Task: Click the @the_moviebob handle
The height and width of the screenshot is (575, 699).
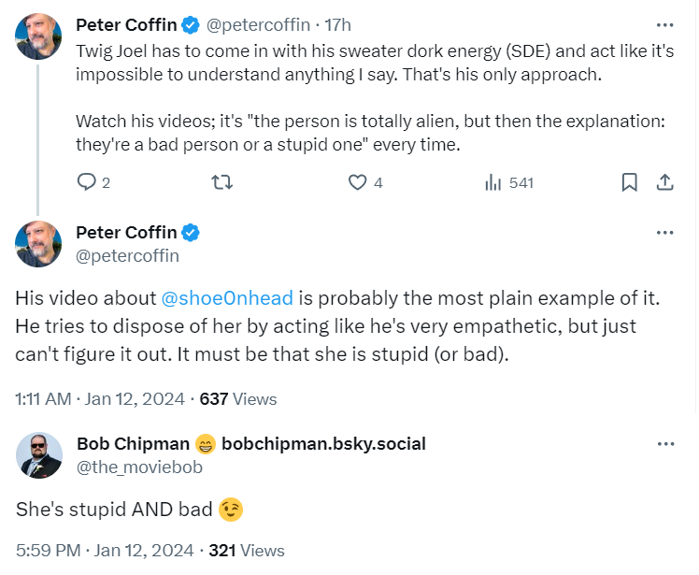Action: point(139,467)
